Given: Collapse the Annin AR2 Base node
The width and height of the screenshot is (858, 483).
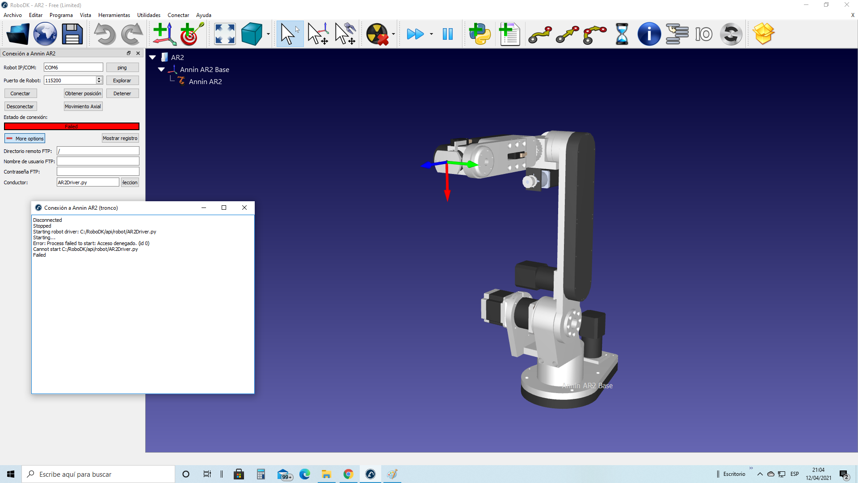Looking at the screenshot, I should click(x=161, y=69).
